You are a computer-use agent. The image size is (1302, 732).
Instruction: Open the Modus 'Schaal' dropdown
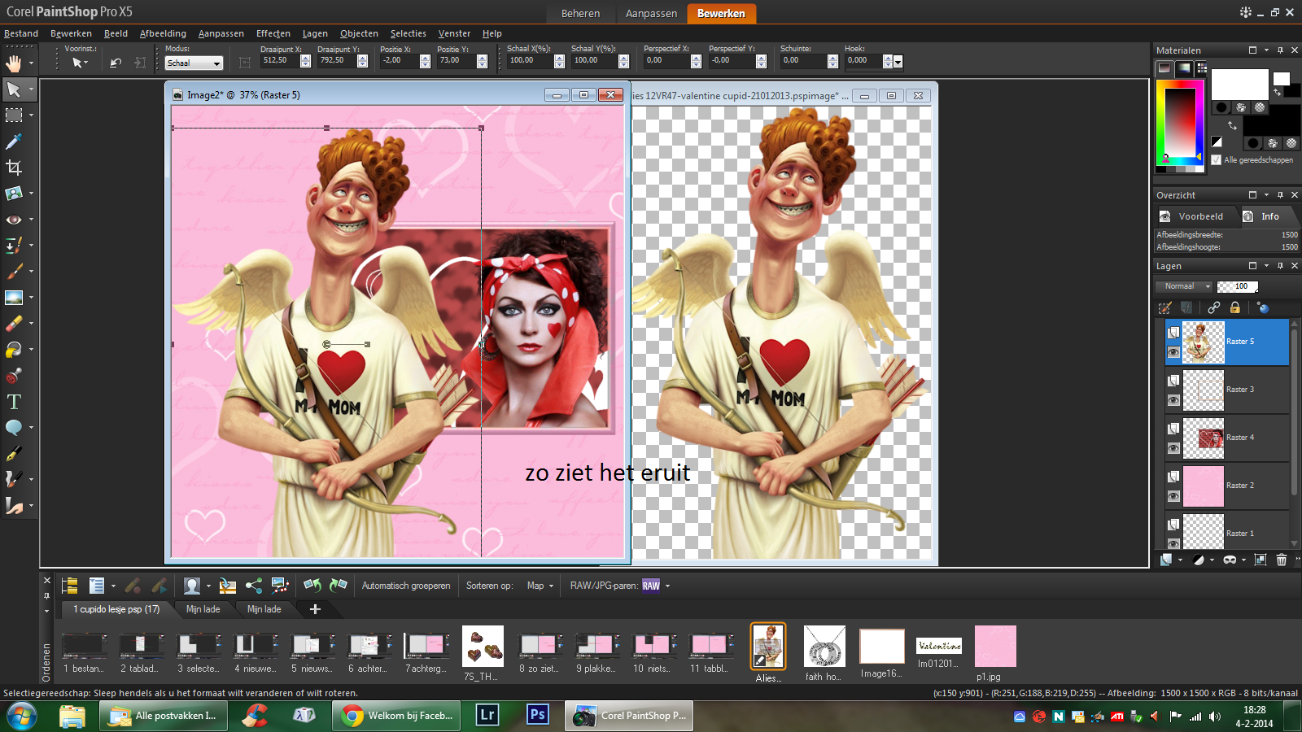(x=194, y=63)
